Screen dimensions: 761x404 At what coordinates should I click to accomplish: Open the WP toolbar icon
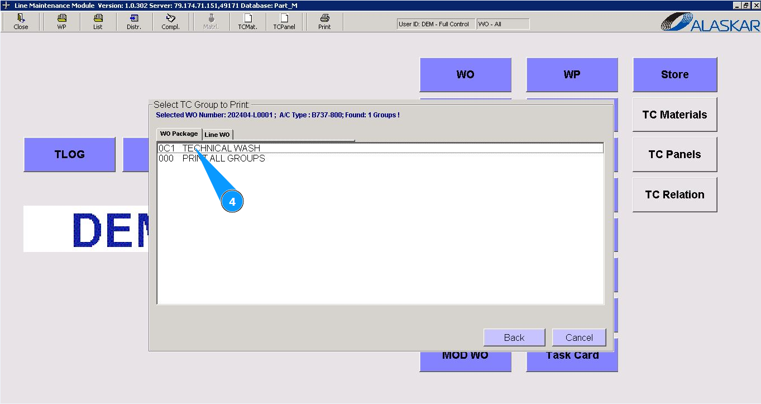tap(61, 22)
